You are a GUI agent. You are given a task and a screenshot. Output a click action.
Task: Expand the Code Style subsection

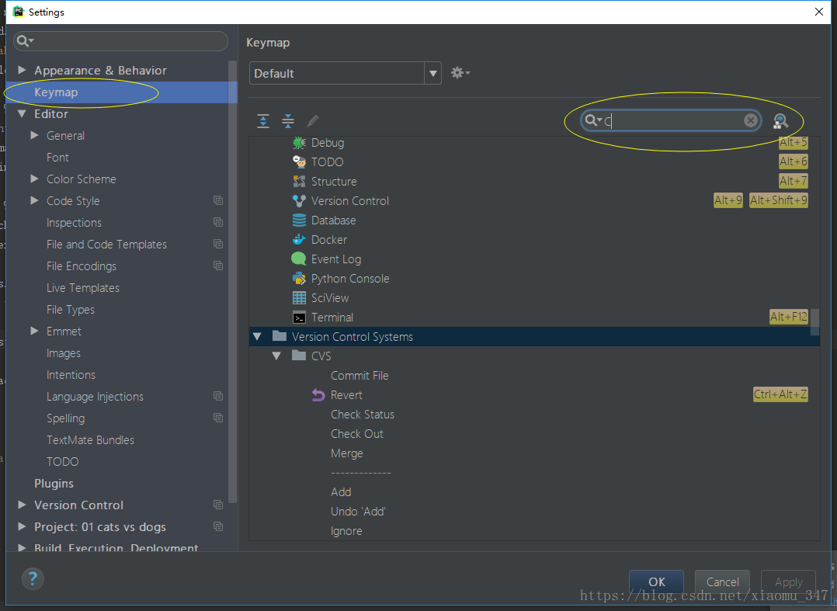34,200
